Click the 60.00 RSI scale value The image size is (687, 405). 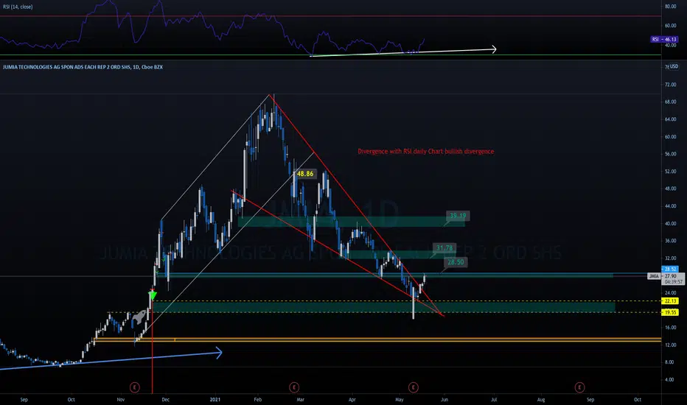[670, 26]
